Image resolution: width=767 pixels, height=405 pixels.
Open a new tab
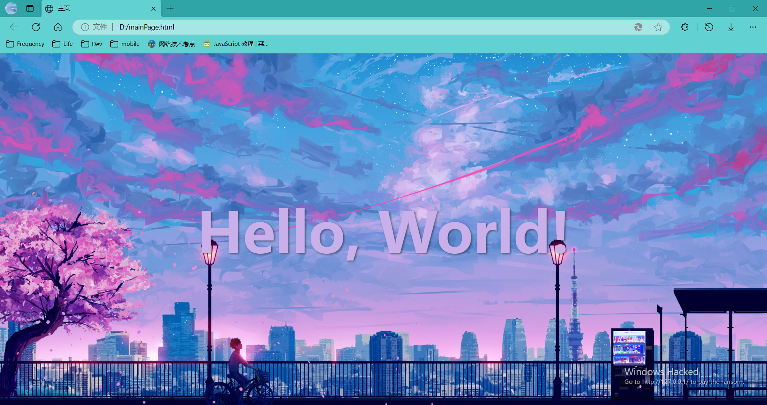[170, 8]
